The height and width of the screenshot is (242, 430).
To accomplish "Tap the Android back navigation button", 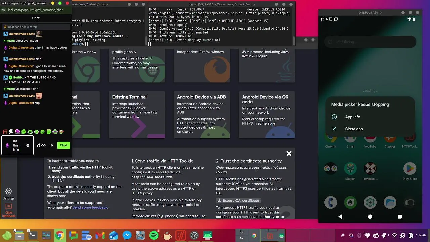I will point(340,217).
